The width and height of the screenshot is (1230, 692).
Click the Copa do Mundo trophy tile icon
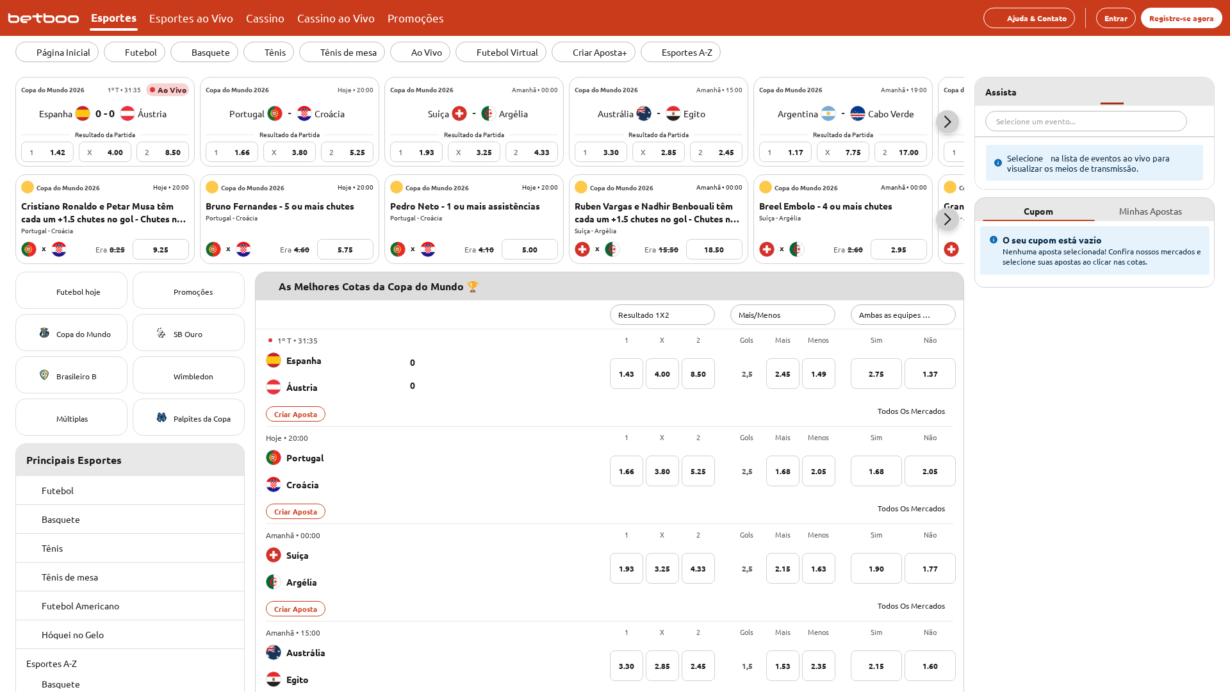[x=44, y=333]
